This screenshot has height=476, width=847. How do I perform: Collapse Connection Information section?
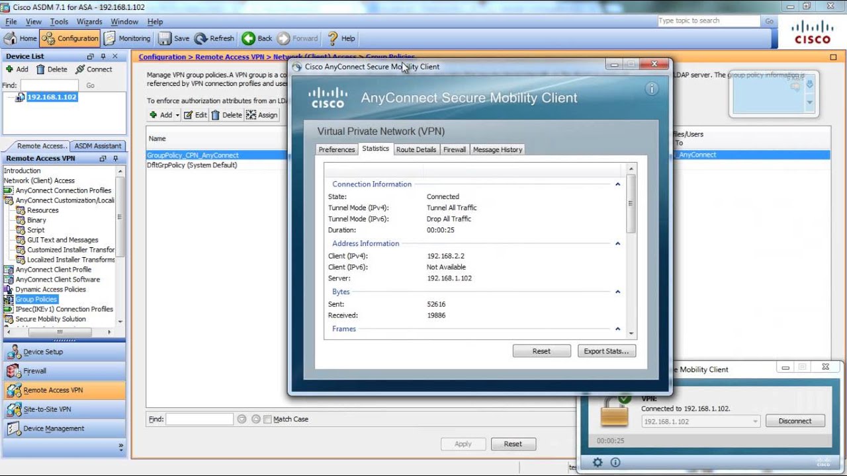[x=617, y=184]
